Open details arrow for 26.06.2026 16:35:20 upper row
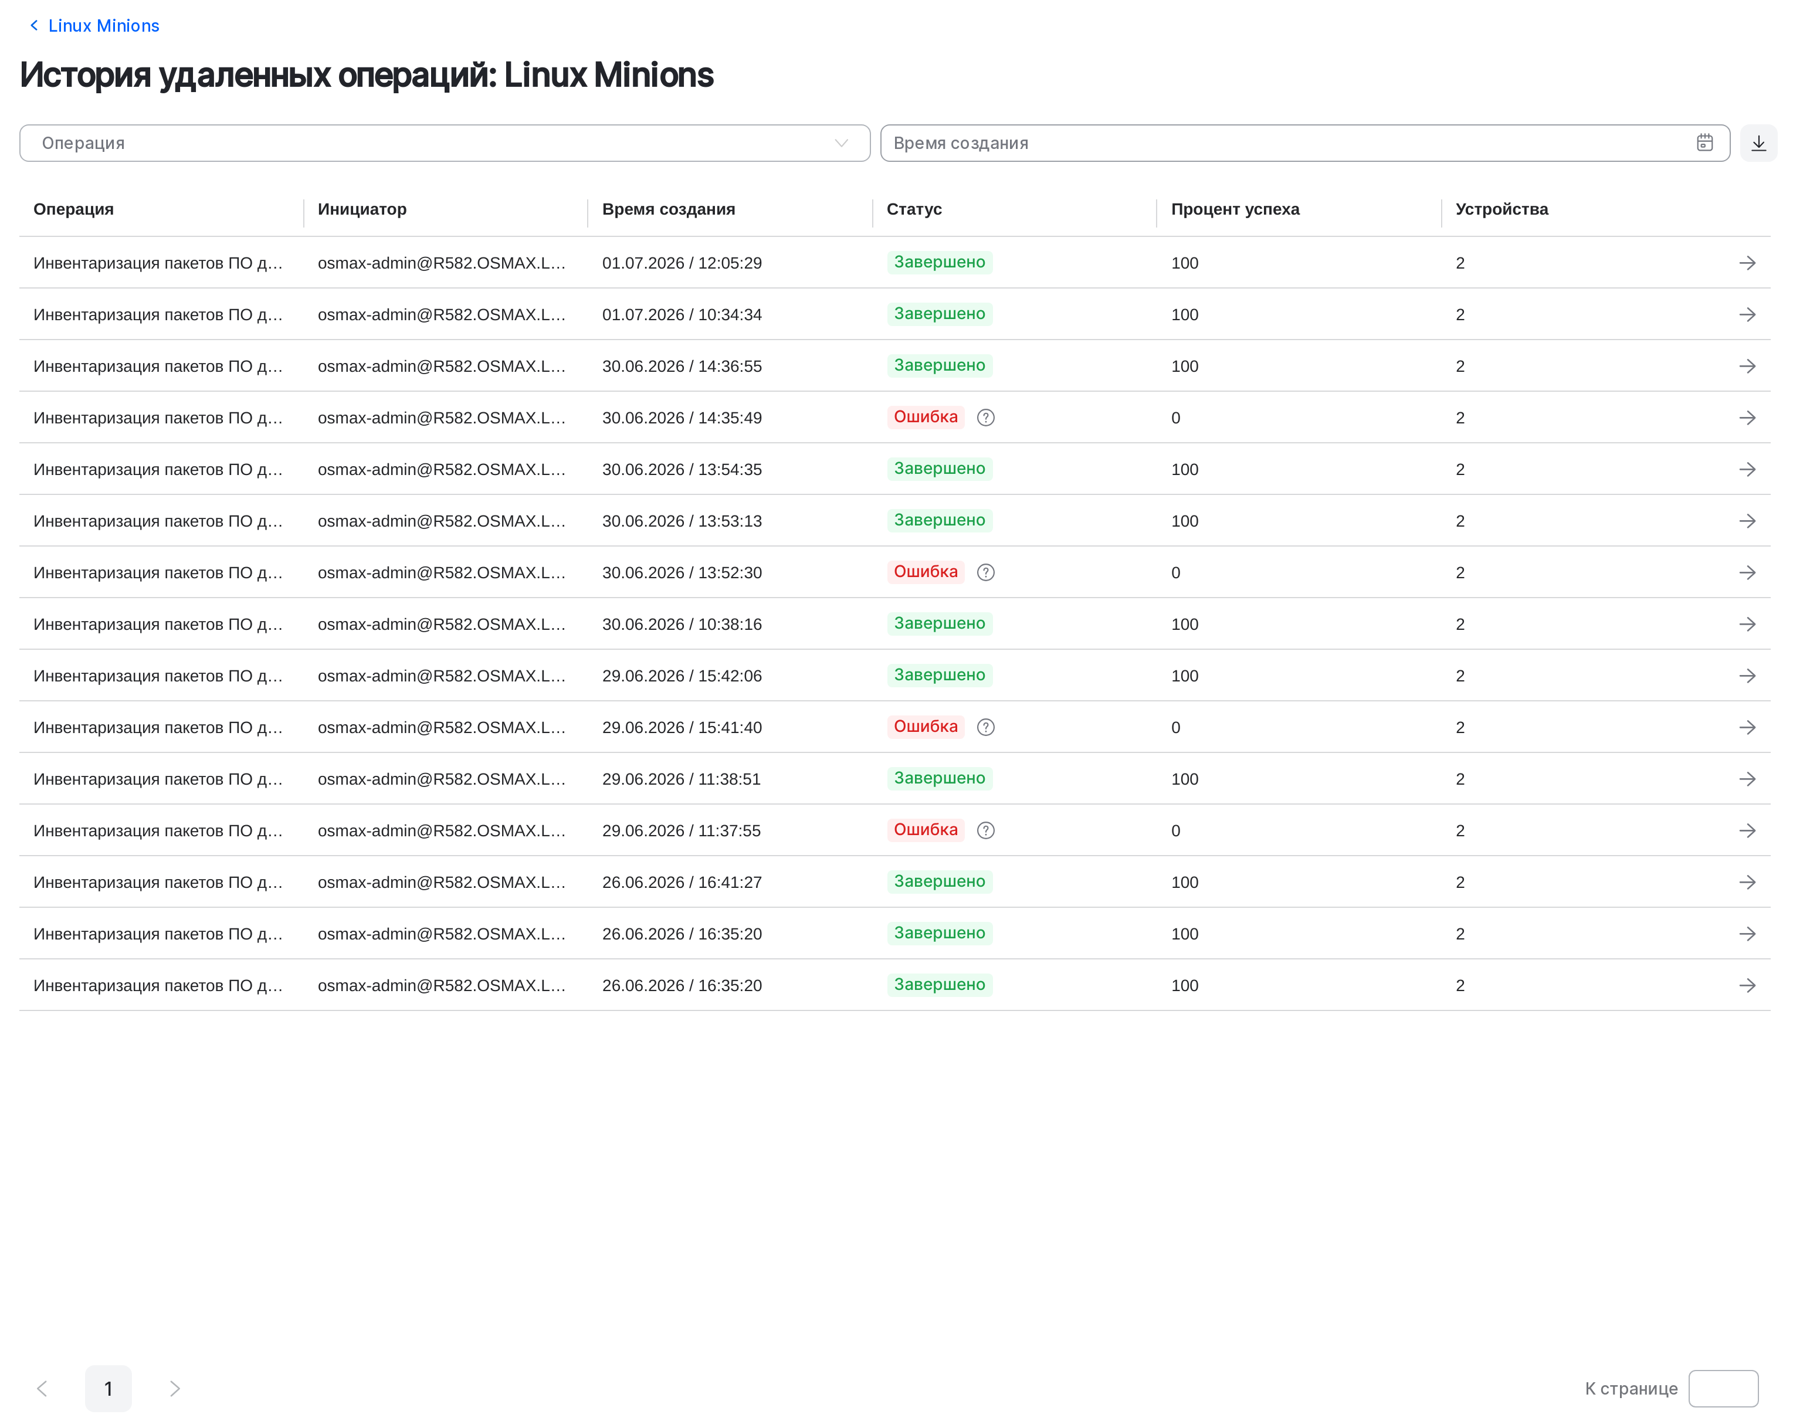The height and width of the screenshot is (1428, 1793). [1747, 933]
